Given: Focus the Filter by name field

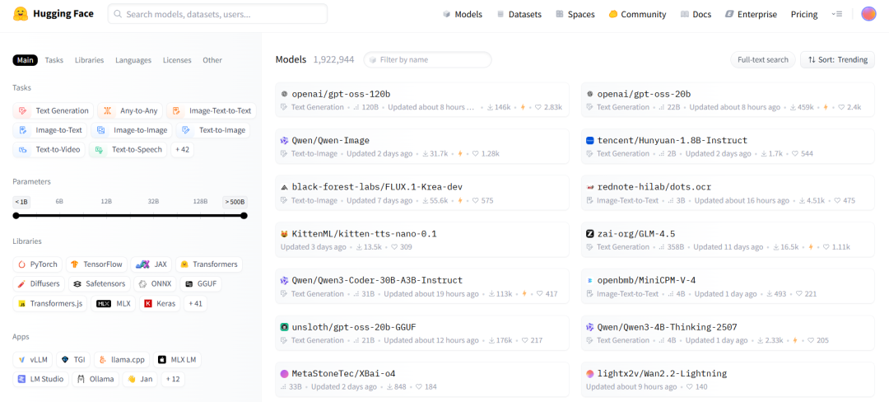Looking at the screenshot, I should tap(427, 59).
